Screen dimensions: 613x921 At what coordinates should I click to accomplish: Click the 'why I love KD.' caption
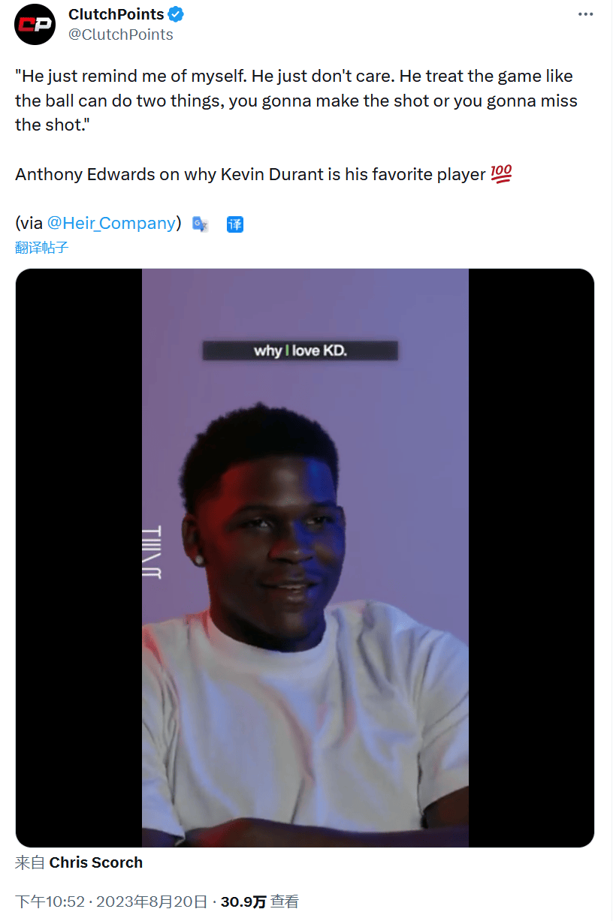click(300, 351)
